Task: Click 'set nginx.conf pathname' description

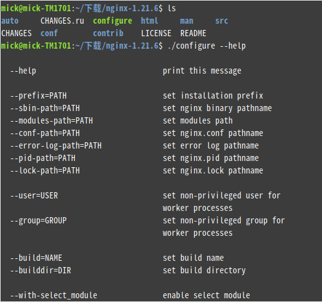Action: point(213,134)
